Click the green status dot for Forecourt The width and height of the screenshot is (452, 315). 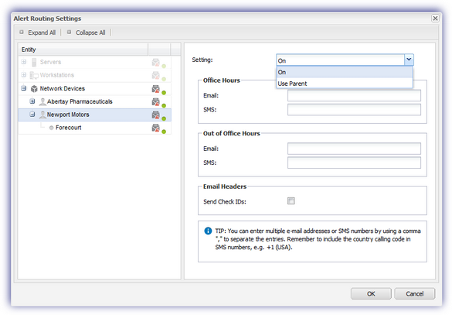coord(164,132)
